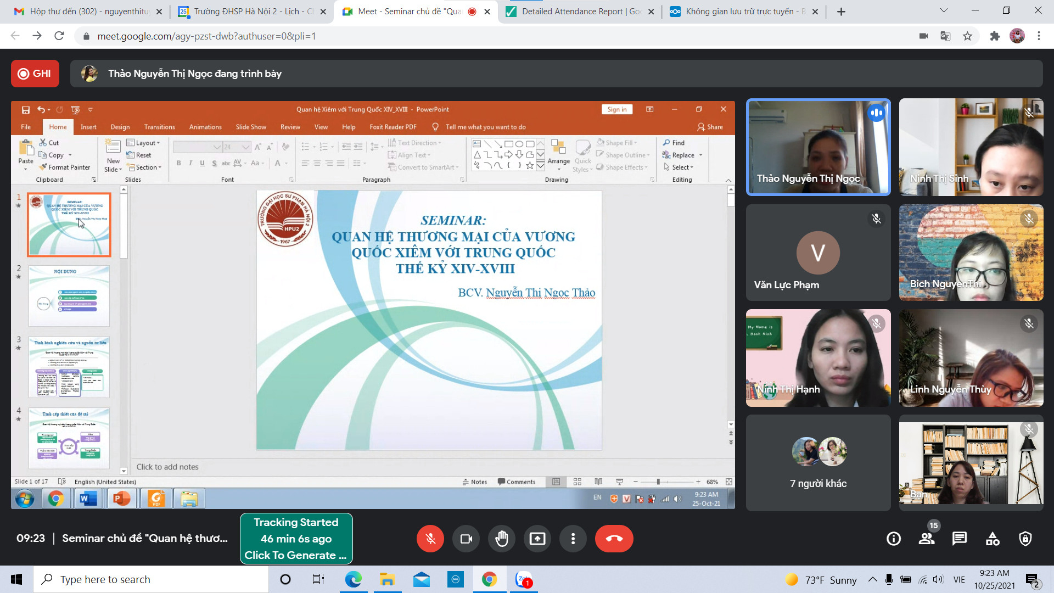Click Type here to search box

coord(151,579)
